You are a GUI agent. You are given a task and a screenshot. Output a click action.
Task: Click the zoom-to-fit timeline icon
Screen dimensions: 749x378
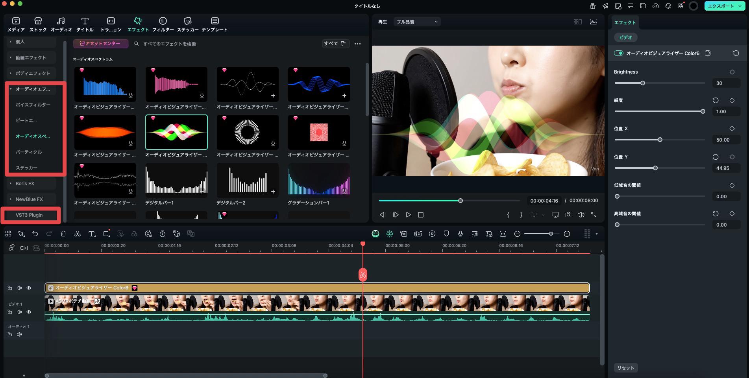(503, 234)
